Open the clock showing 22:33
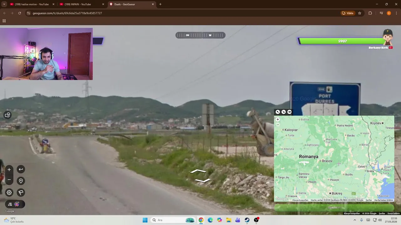401x225 pixels. coord(391,220)
